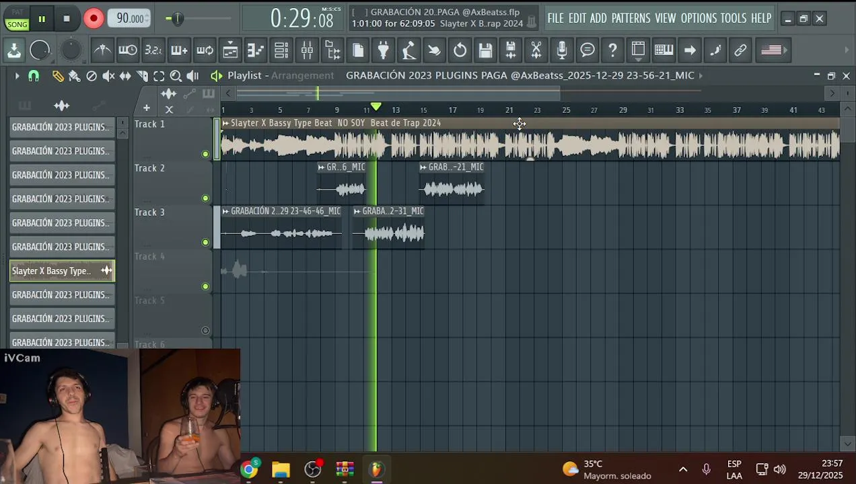Viewport: 856px width, 484px height.
Task: Arm recording with the red record button
Action: pos(94,19)
